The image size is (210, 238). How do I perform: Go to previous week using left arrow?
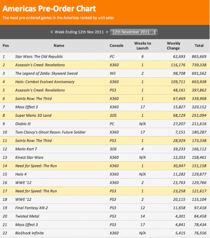coord(52,32)
